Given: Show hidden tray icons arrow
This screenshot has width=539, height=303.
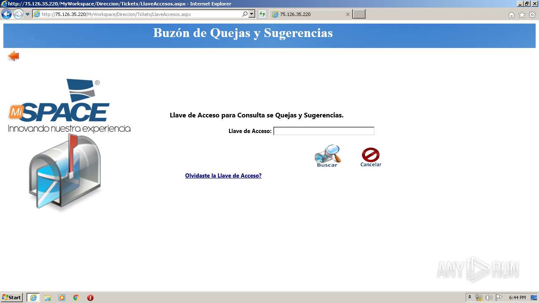Looking at the screenshot, I should [470, 298].
